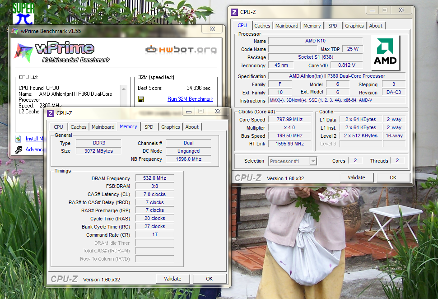This screenshot has width=438, height=299.
Task: Click the Level 2 2 x 512 KBytes value
Action: [361, 135]
